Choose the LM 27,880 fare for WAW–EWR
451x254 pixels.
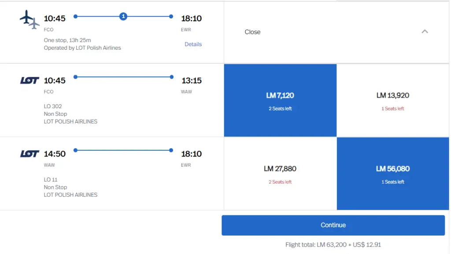(x=280, y=174)
